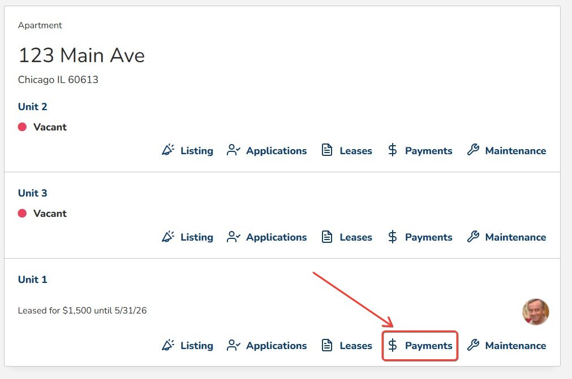The height and width of the screenshot is (379, 572).
Task: Click the Applications person icon for Unit 1
Action: [x=234, y=345]
